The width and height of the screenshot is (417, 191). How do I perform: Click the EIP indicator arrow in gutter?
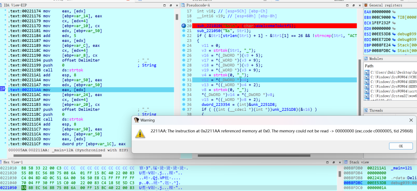(3, 89)
